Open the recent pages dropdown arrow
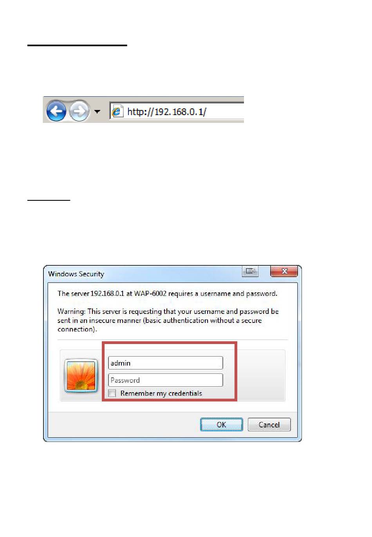372x537 pixels. (x=97, y=112)
